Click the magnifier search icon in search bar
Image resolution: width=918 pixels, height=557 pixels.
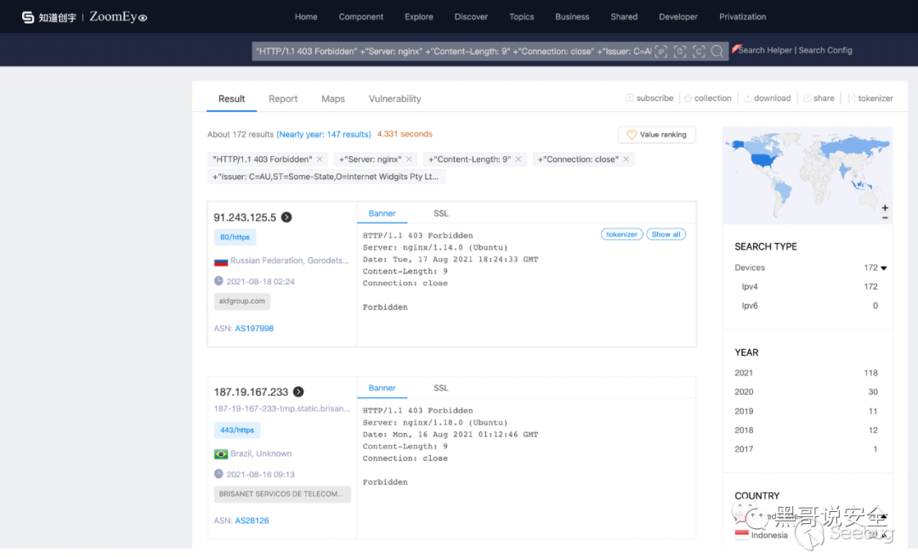tap(717, 51)
